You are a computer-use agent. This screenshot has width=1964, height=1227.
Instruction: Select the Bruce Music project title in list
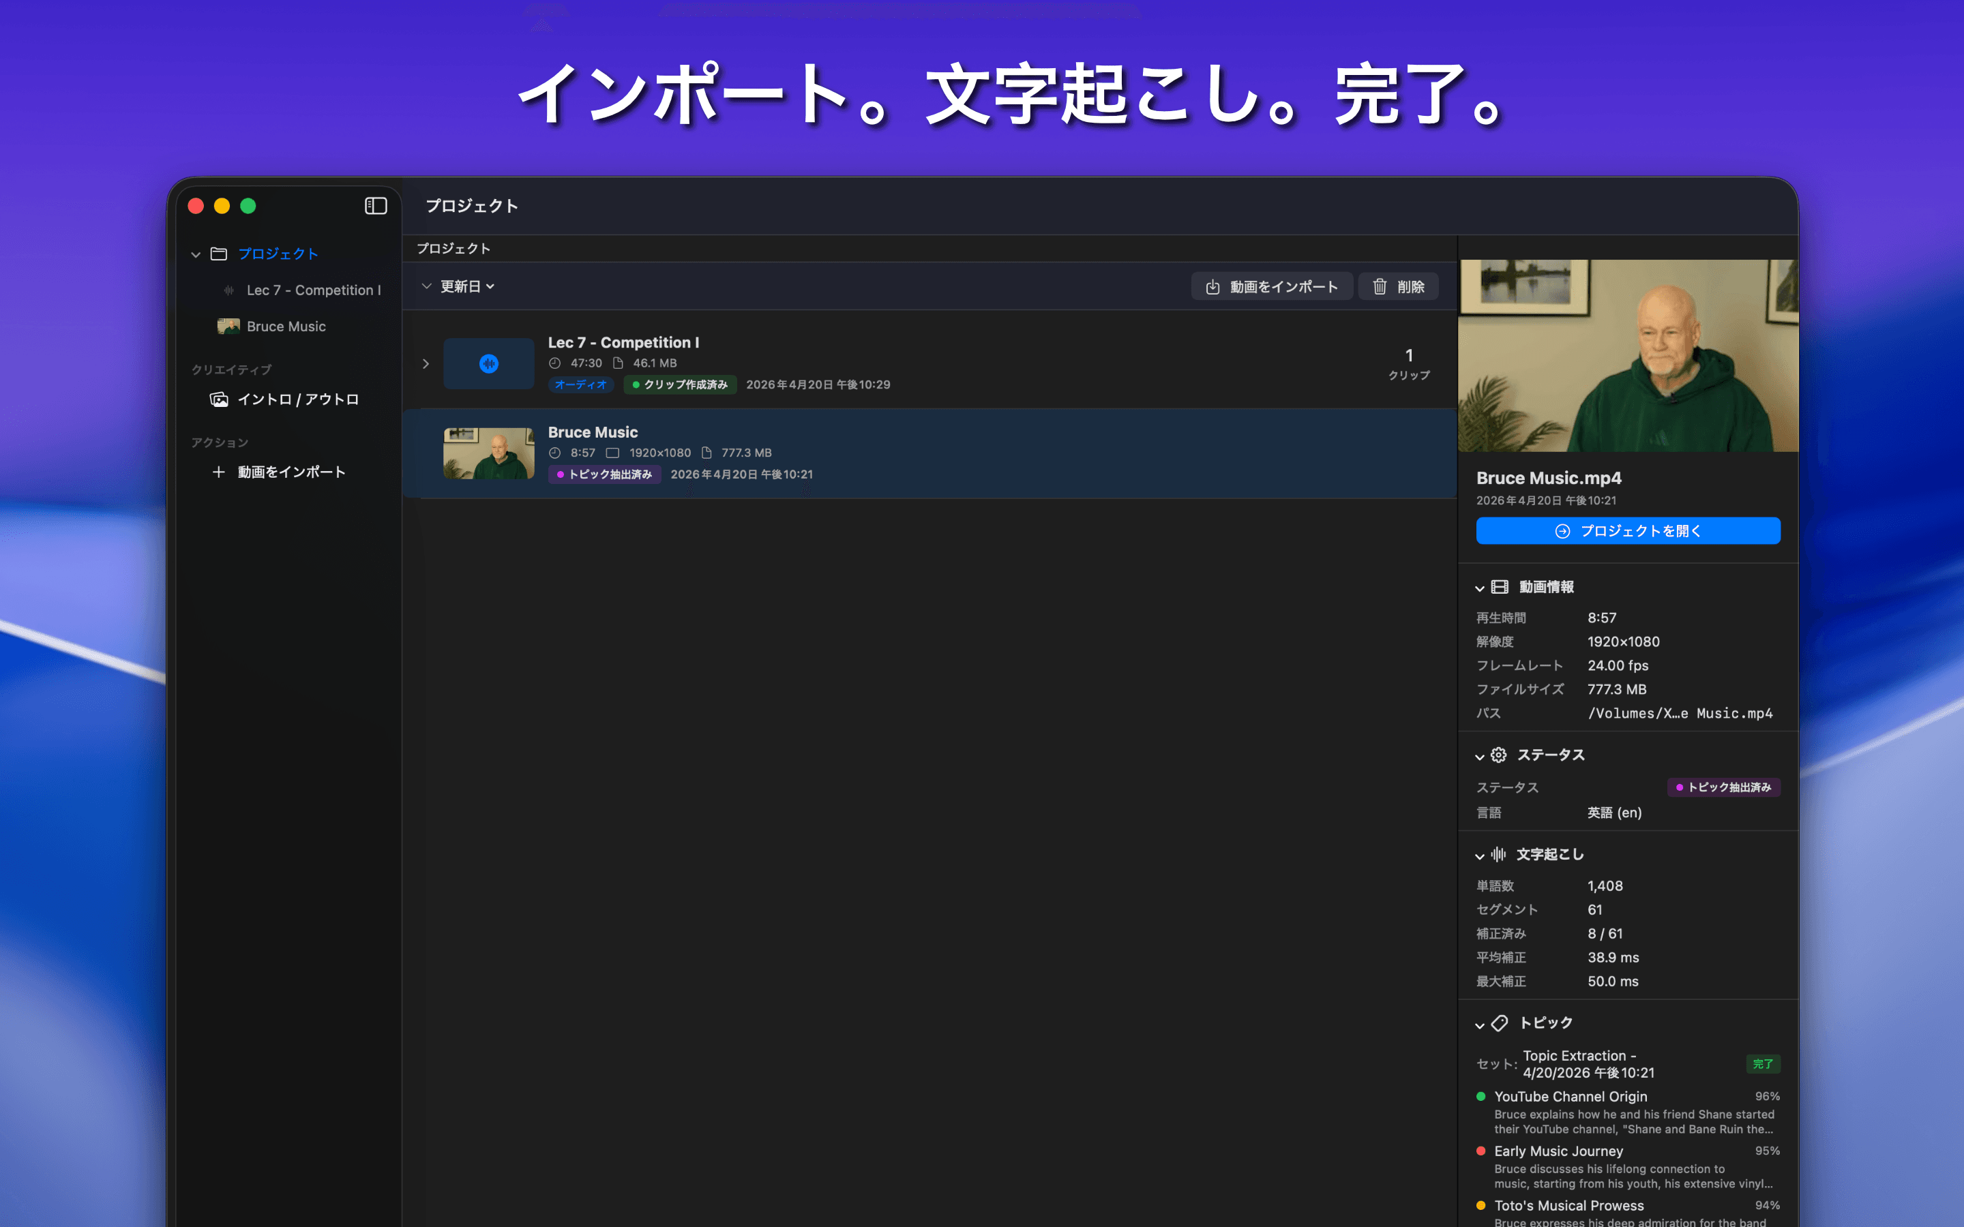pos(593,433)
